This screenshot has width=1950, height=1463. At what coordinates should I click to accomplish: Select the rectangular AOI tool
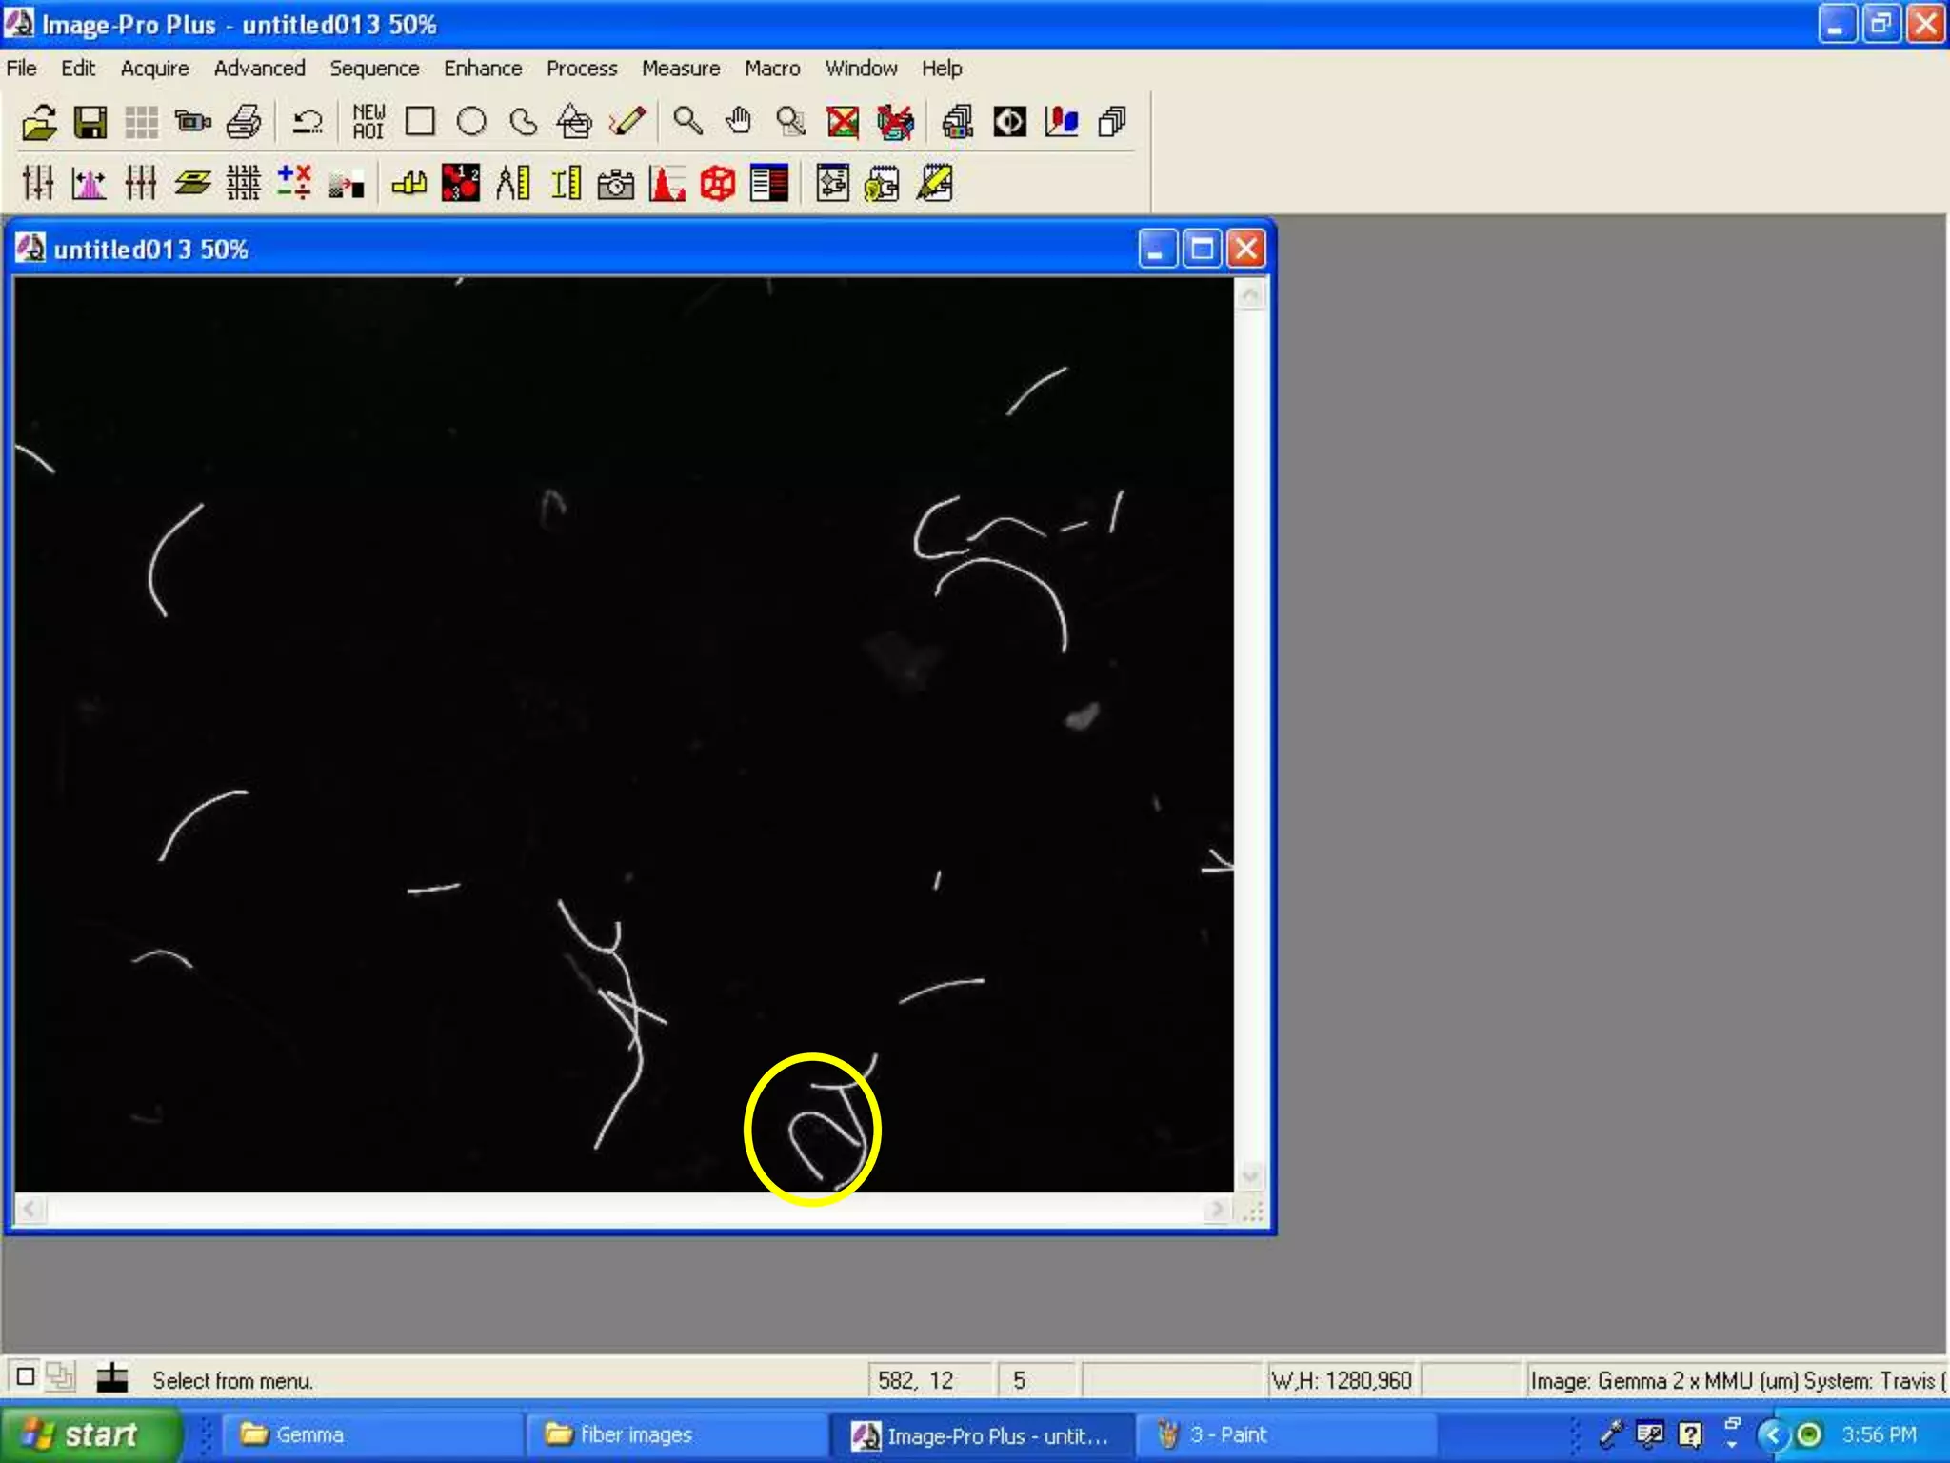(x=420, y=122)
